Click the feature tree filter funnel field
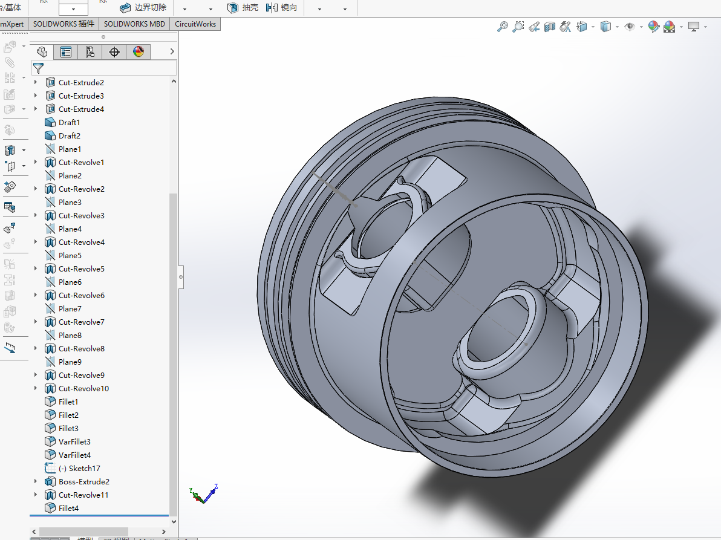The image size is (721, 540). coord(104,68)
